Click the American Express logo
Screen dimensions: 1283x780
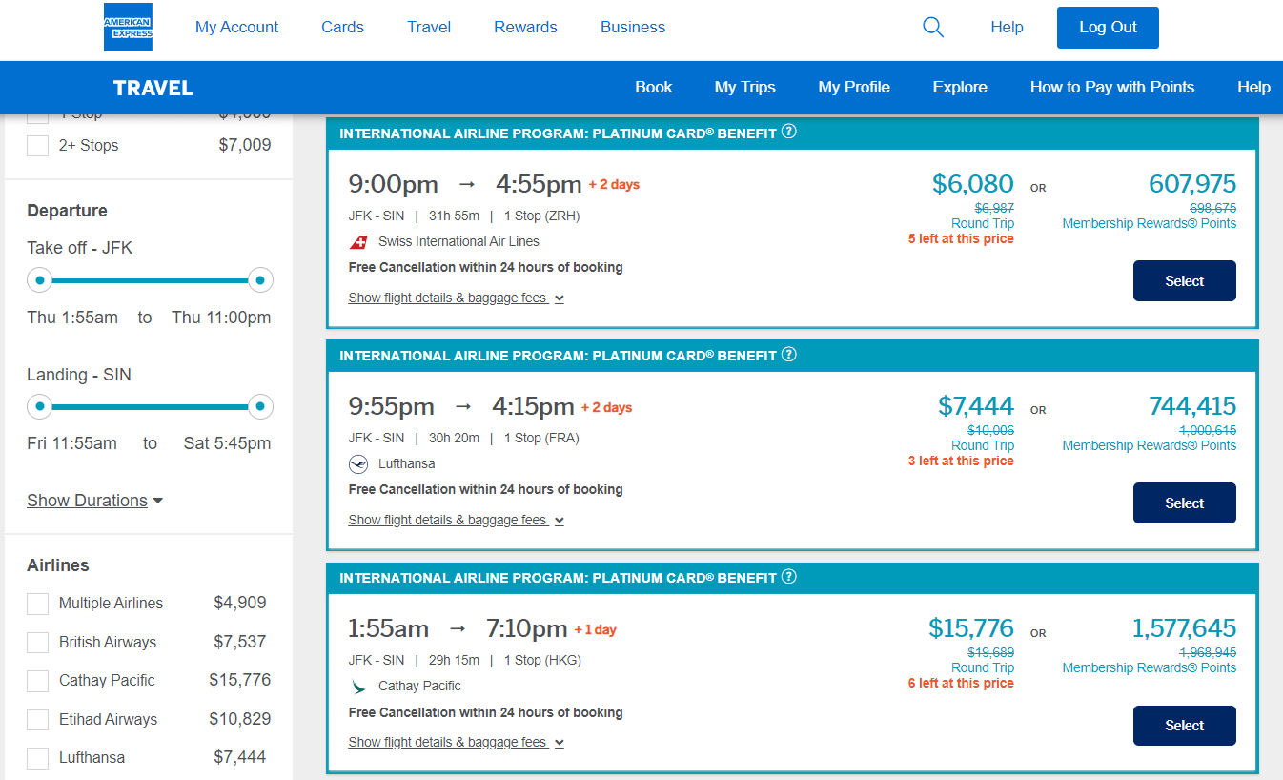[x=128, y=27]
